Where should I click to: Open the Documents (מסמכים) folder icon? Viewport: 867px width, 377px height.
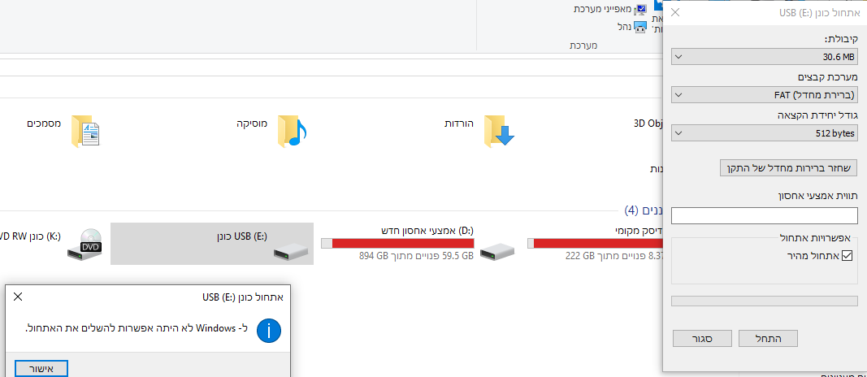click(85, 131)
